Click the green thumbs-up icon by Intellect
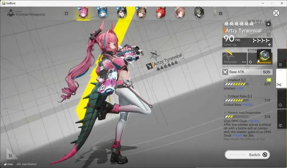The image size is (287, 168). coord(269,80)
